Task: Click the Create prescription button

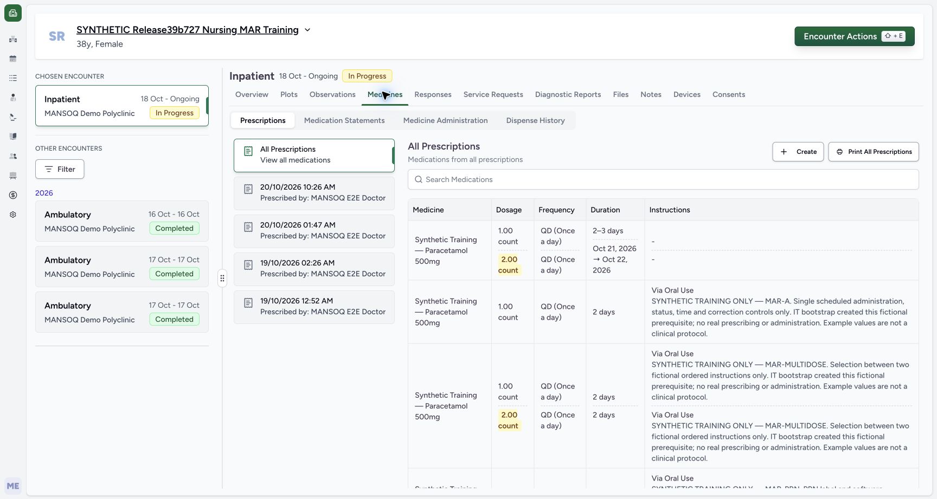Action: [798, 152]
